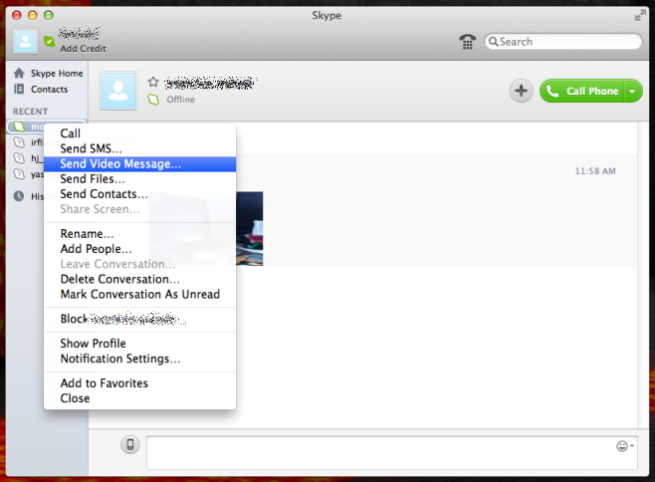655x482 pixels.
Task: Click the contact's avatar picture in conversation header
Action: [118, 91]
